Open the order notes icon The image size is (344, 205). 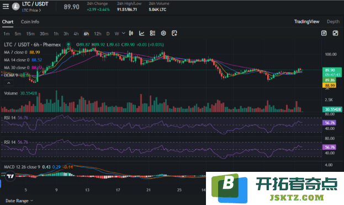pyautogui.click(x=174, y=33)
